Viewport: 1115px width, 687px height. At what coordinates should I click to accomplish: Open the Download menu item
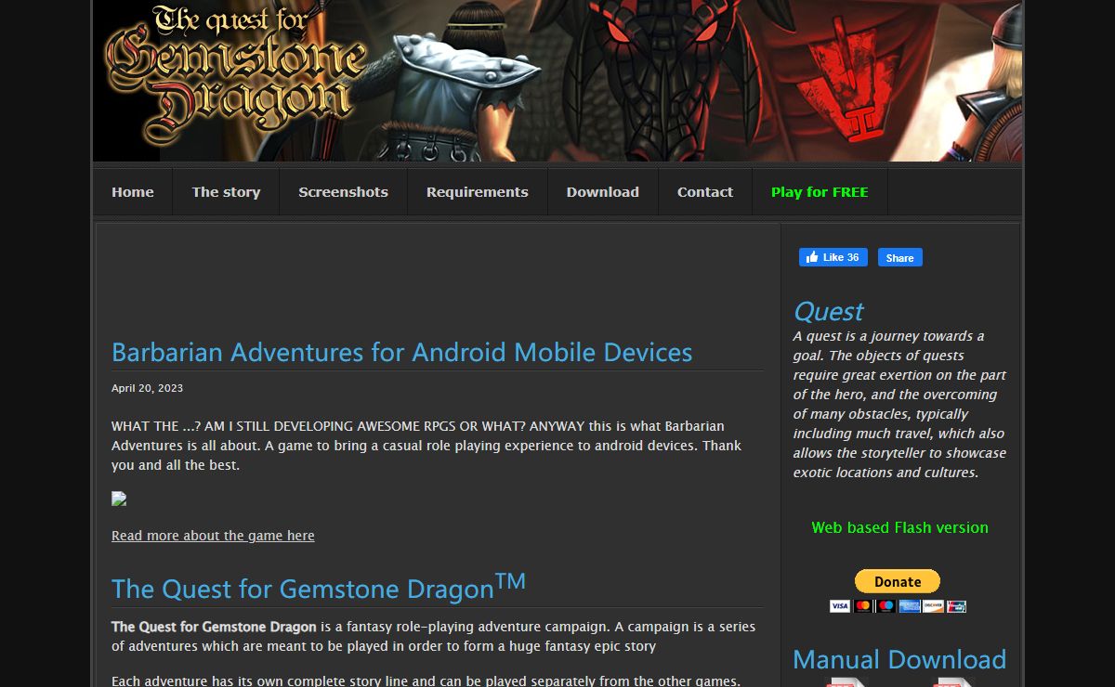(602, 192)
